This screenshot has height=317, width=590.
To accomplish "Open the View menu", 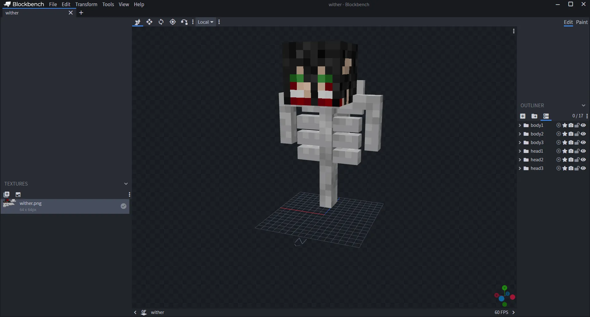I will (124, 4).
